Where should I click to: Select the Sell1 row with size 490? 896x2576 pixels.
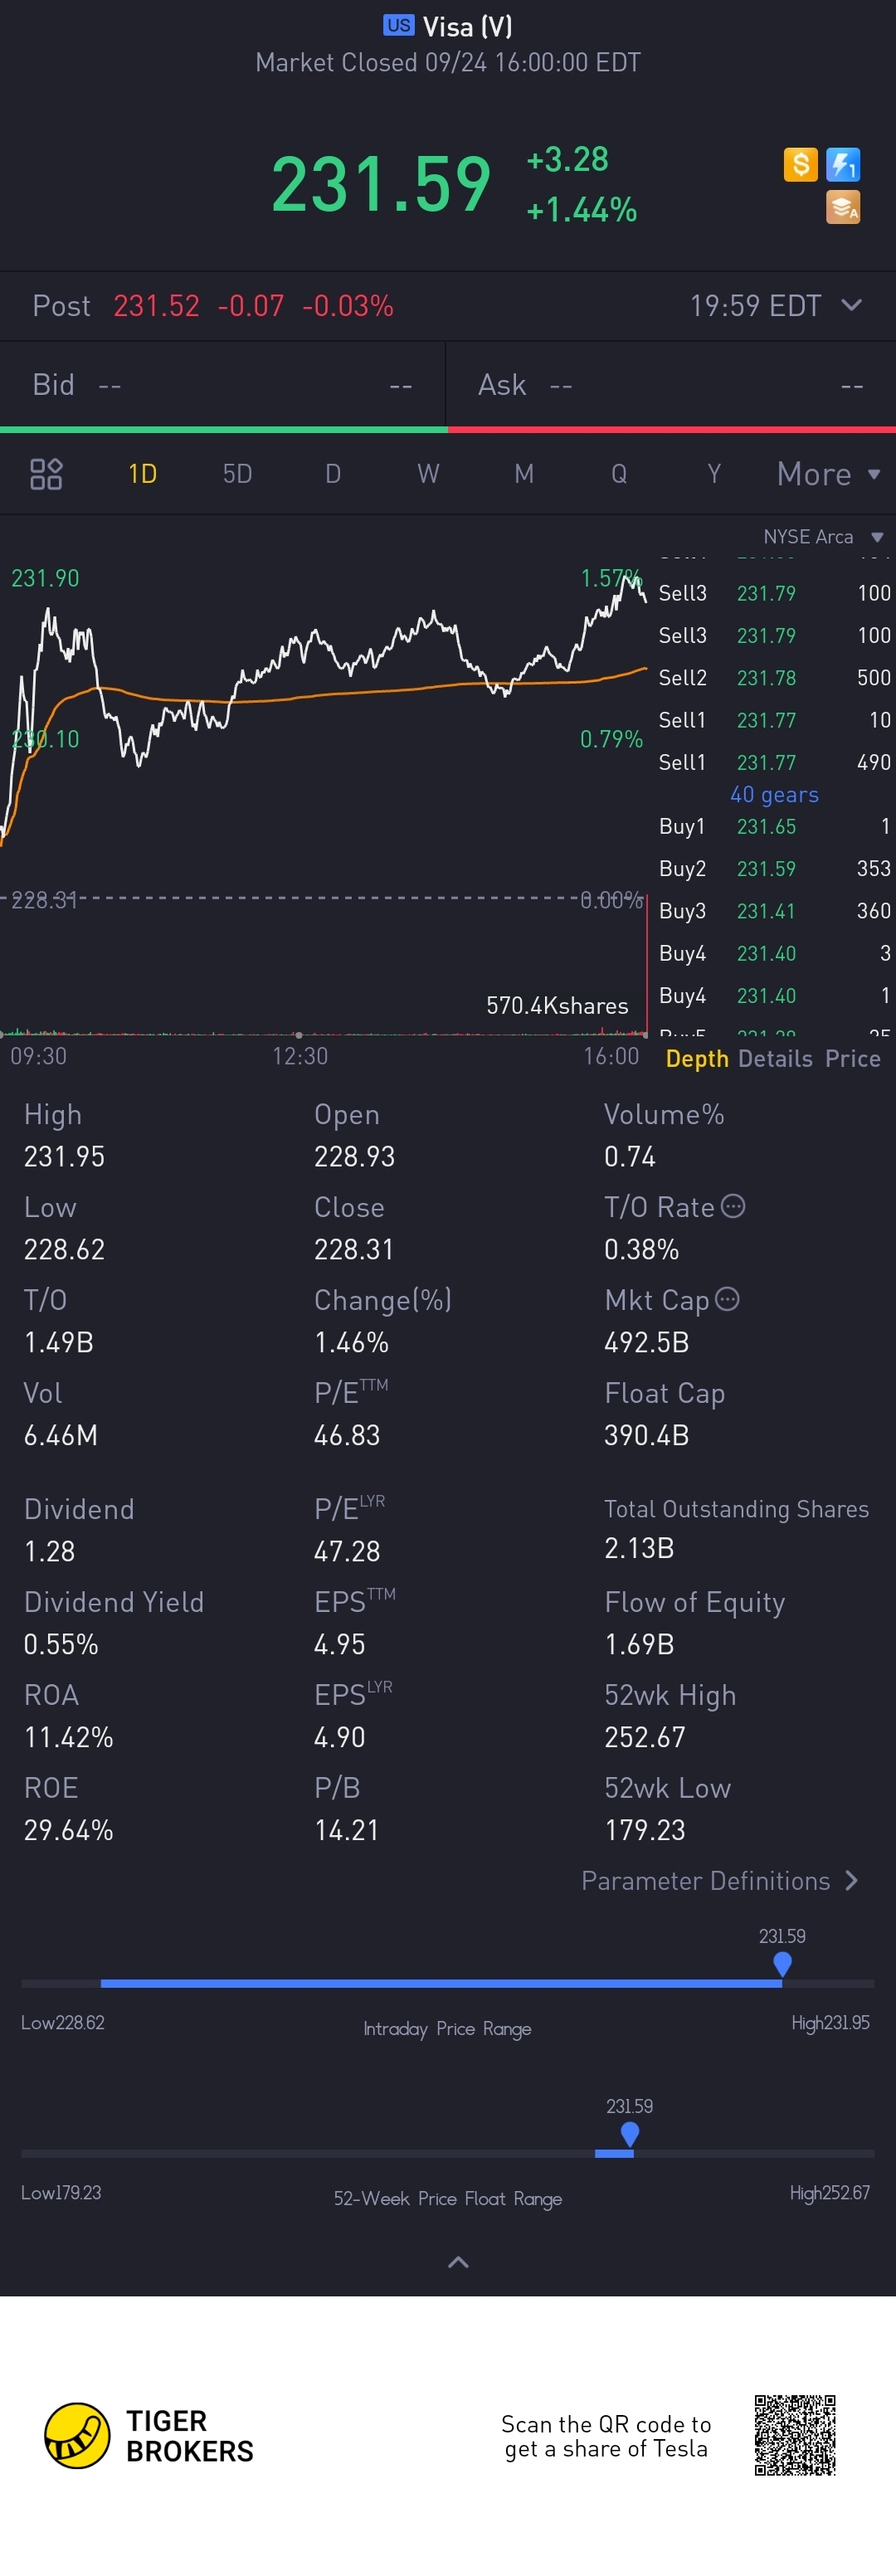tap(774, 762)
